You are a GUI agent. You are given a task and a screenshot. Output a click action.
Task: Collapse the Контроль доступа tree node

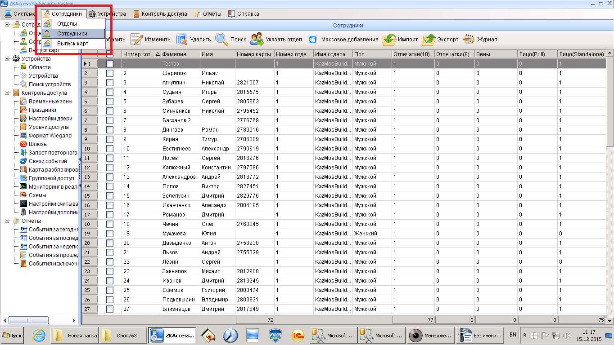(8, 93)
